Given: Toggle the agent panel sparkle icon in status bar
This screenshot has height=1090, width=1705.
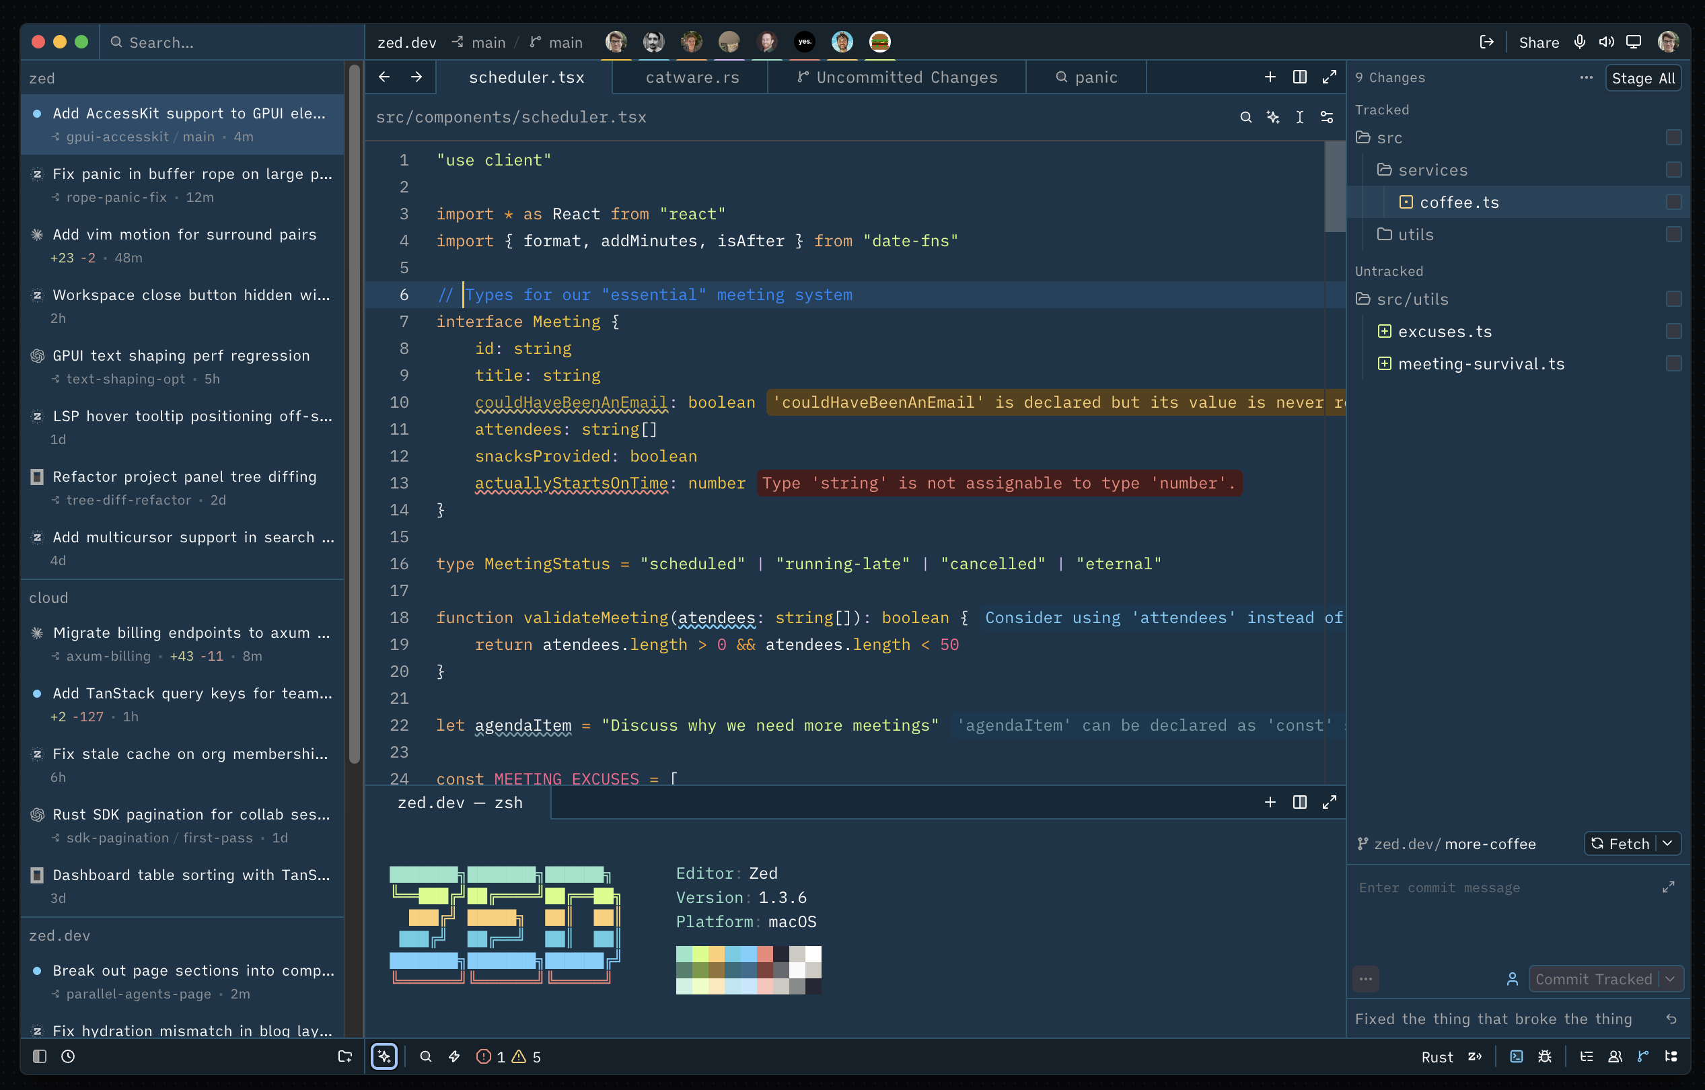Looking at the screenshot, I should tap(384, 1056).
